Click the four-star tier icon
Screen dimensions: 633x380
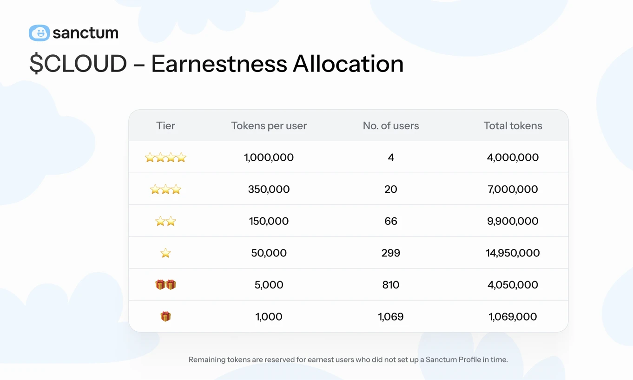[x=165, y=157]
